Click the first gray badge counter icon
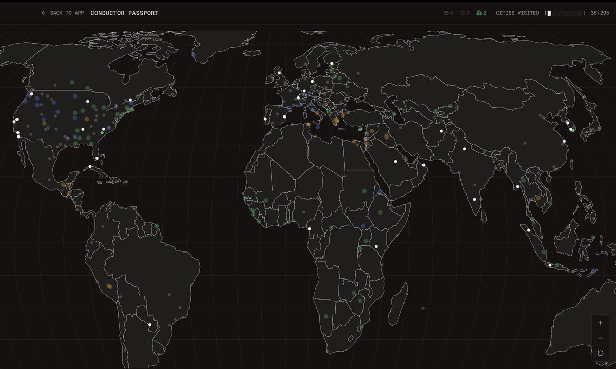 [446, 13]
